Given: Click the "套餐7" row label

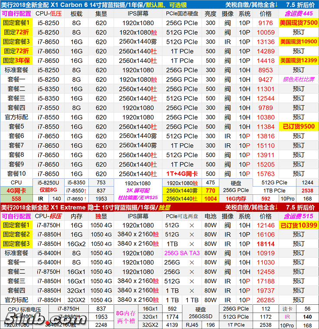Looking at the screenshot, I should click(x=16, y=145).
